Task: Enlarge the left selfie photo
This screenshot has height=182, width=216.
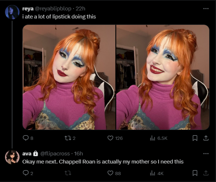Action: [69, 77]
